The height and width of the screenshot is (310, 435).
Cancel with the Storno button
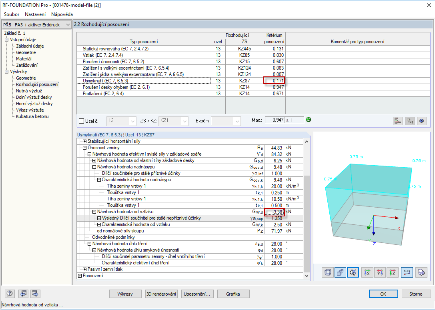[x=416, y=294]
